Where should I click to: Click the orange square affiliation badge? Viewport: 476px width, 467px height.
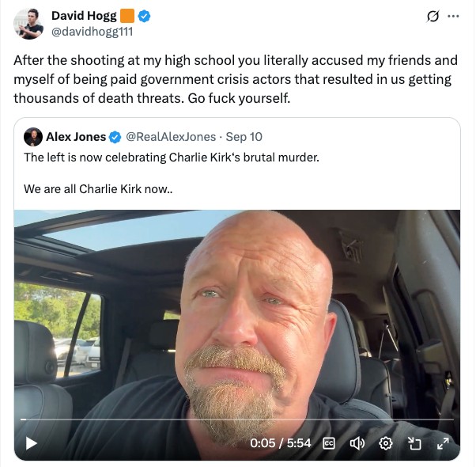coord(128,16)
